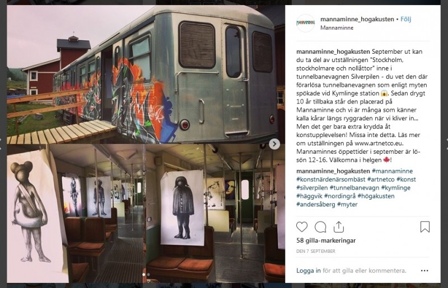448x288 pixels.
Task: Open the #högakusten hashtag
Action: pos(376,196)
